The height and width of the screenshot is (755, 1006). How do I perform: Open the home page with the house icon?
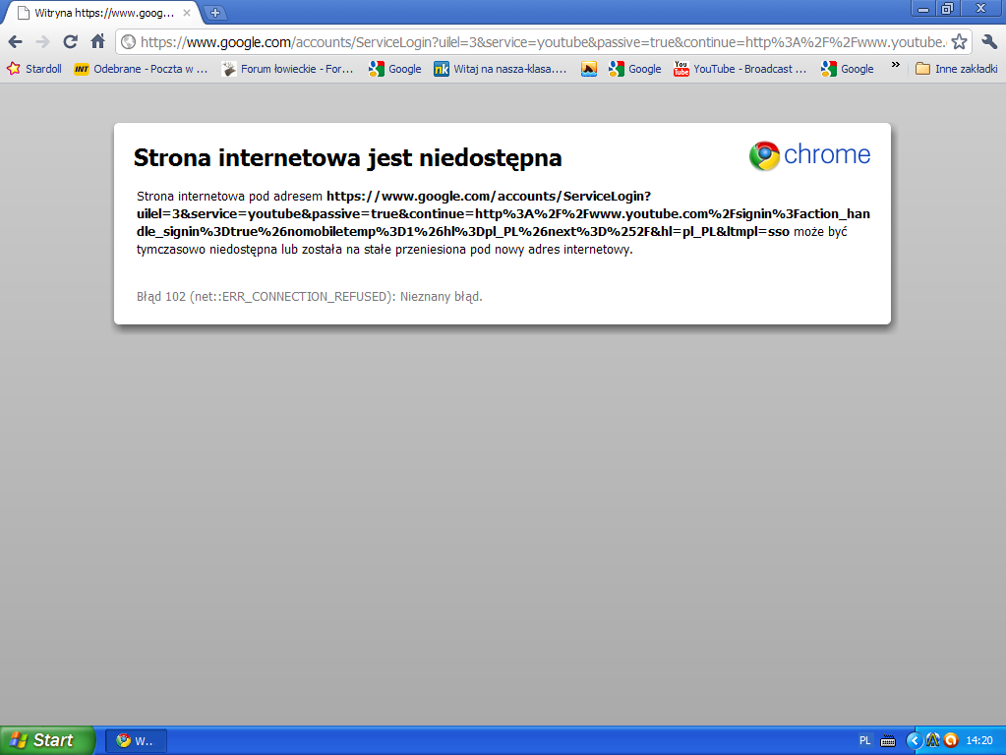click(x=97, y=42)
